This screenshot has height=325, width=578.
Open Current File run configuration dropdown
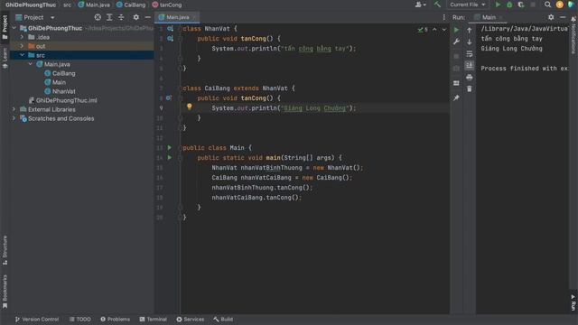coord(468,5)
